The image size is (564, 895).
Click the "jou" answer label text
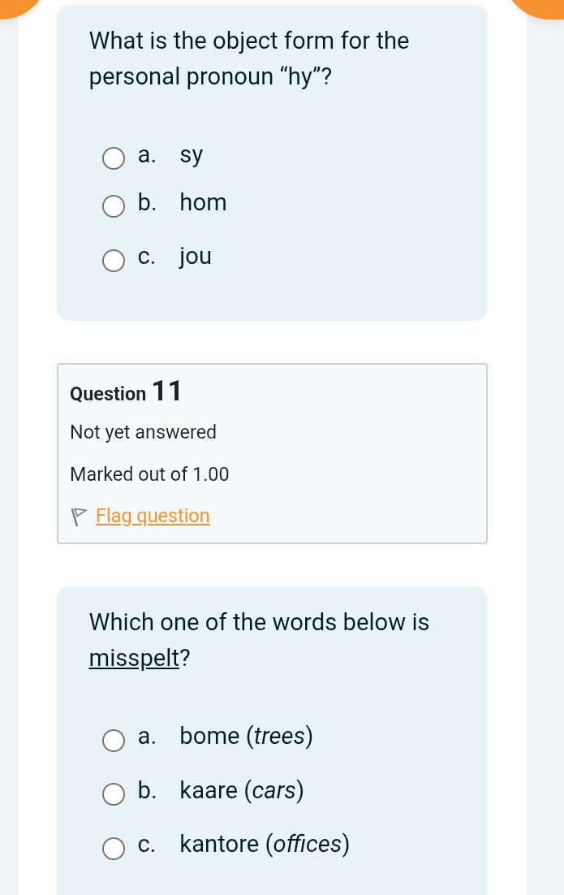pyautogui.click(x=196, y=257)
